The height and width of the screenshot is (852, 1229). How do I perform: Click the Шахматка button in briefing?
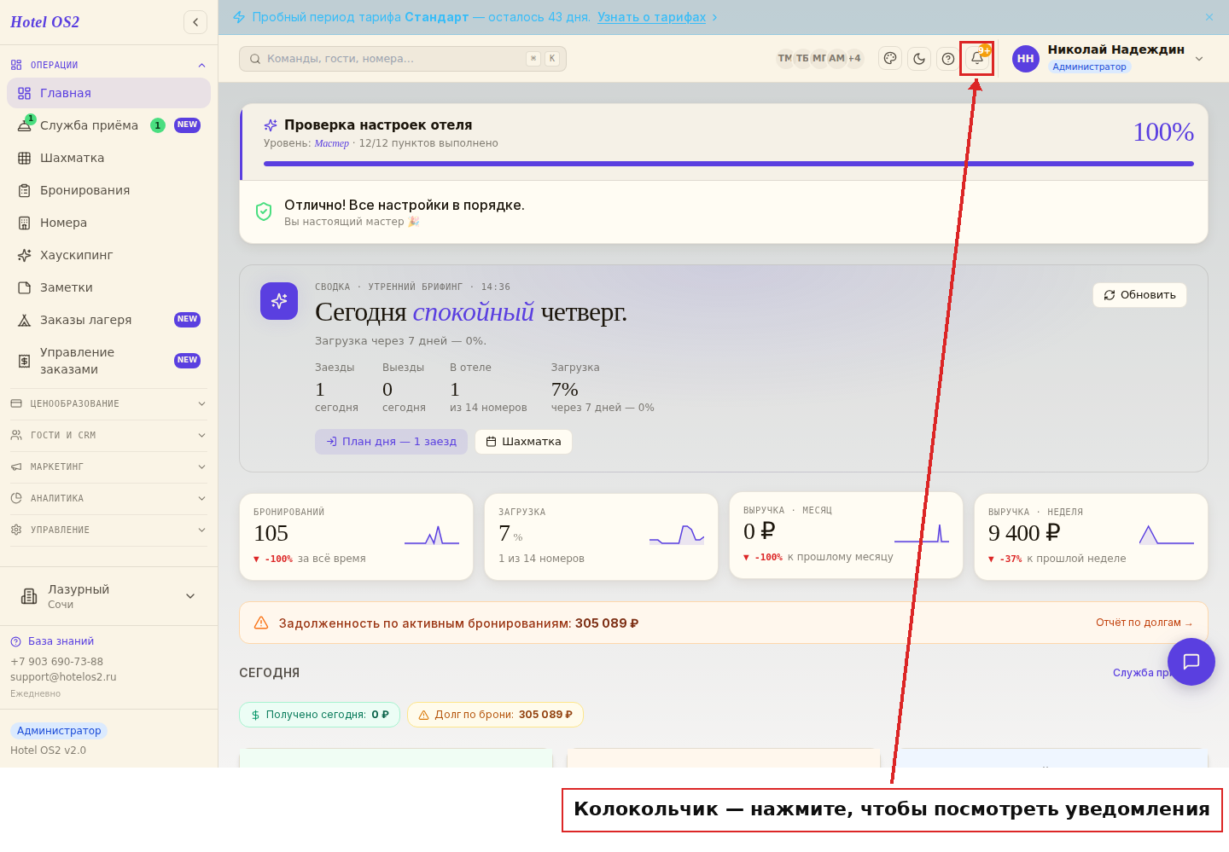click(523, 442)
